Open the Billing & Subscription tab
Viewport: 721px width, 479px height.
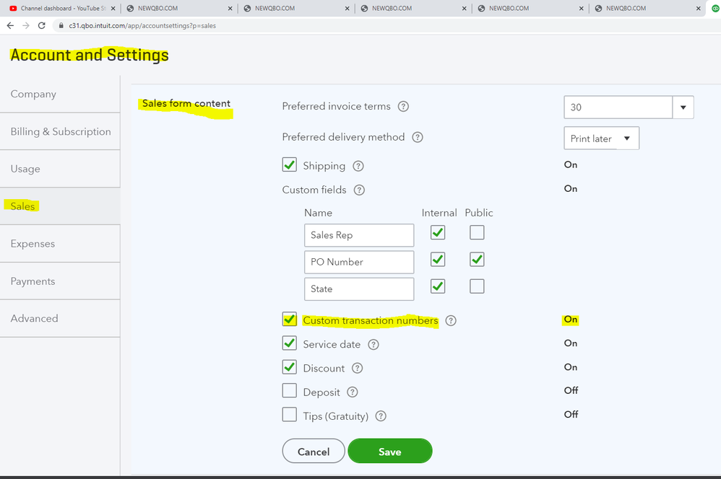tap(61, 132)
